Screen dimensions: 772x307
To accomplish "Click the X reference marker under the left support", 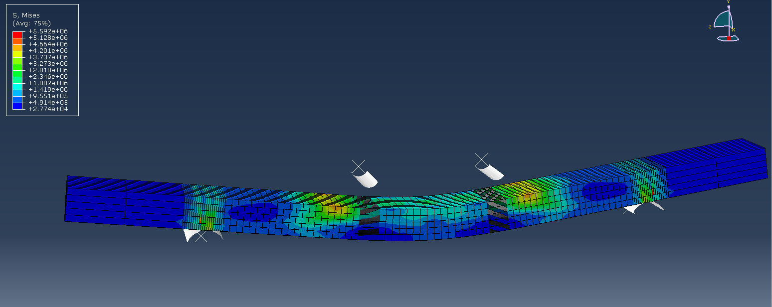I will (x=201, y=237).
